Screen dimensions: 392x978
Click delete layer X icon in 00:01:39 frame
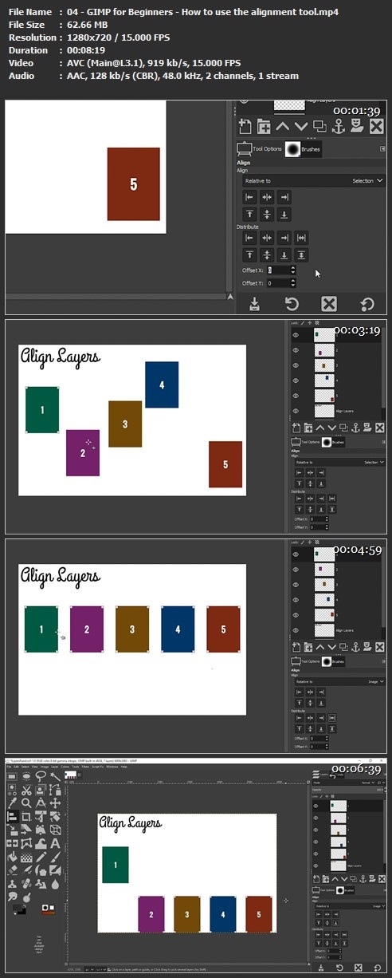[x=376, y=126]
